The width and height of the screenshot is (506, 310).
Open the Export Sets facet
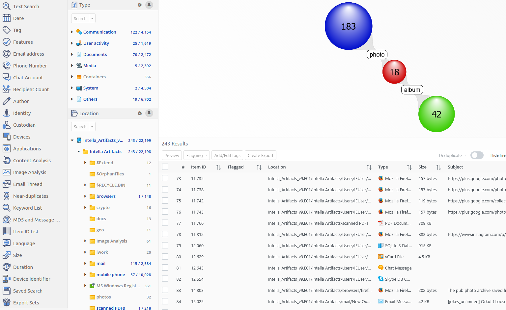click(26, 303)
